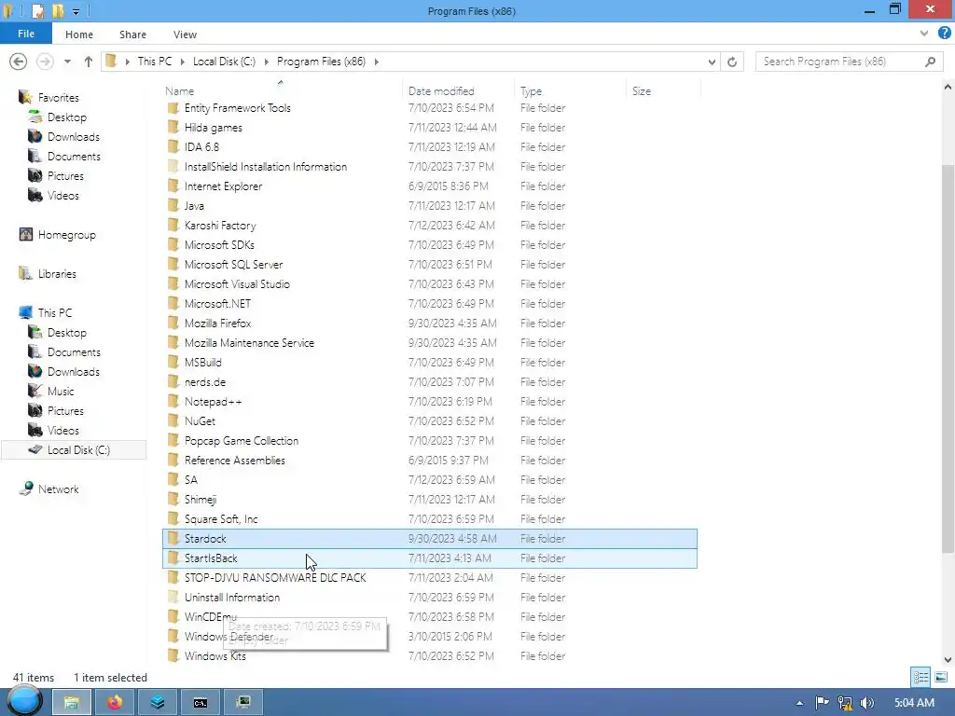Select the Popcap Game Collection folder icon

173,441
